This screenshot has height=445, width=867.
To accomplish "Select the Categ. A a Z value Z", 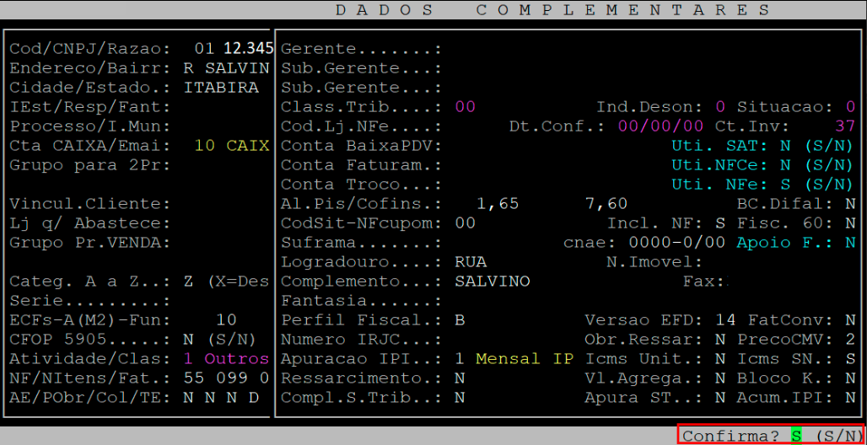I will point(189,281).
